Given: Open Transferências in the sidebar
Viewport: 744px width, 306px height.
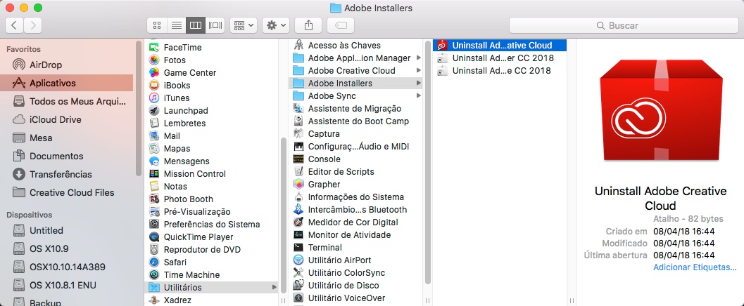Looking at the screenshot, I should tap(66, 174).
